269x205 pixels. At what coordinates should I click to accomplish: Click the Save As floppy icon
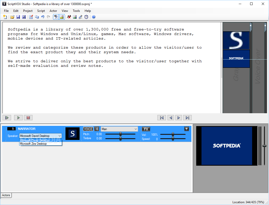point(24,17)
